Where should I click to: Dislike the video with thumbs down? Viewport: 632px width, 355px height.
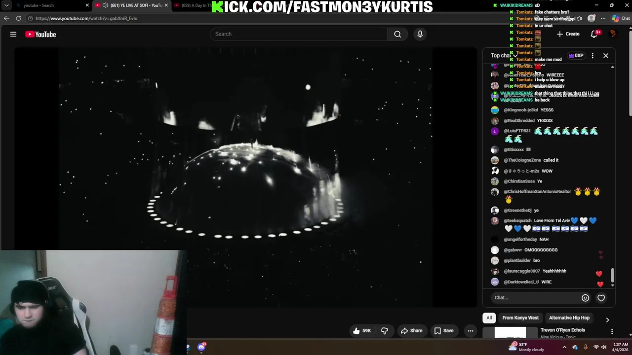point(384,331)
